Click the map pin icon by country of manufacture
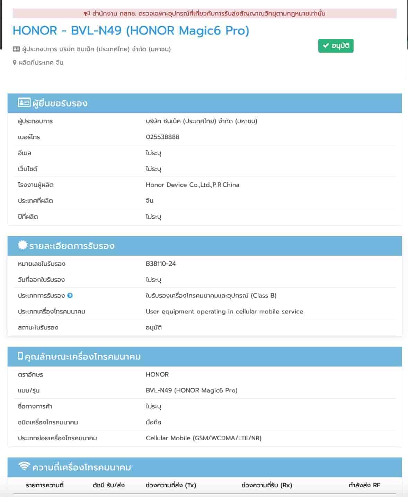Viewport: 408px width, 497px height. tap(15, 63)
